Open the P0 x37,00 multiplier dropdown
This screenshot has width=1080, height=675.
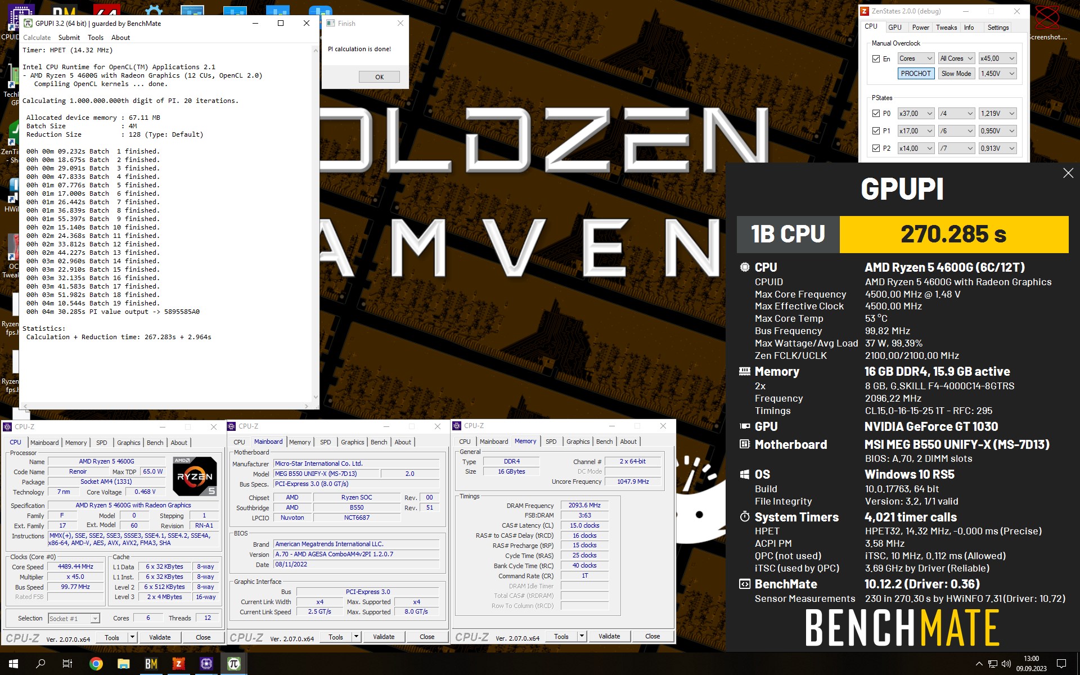coord(916,114)
